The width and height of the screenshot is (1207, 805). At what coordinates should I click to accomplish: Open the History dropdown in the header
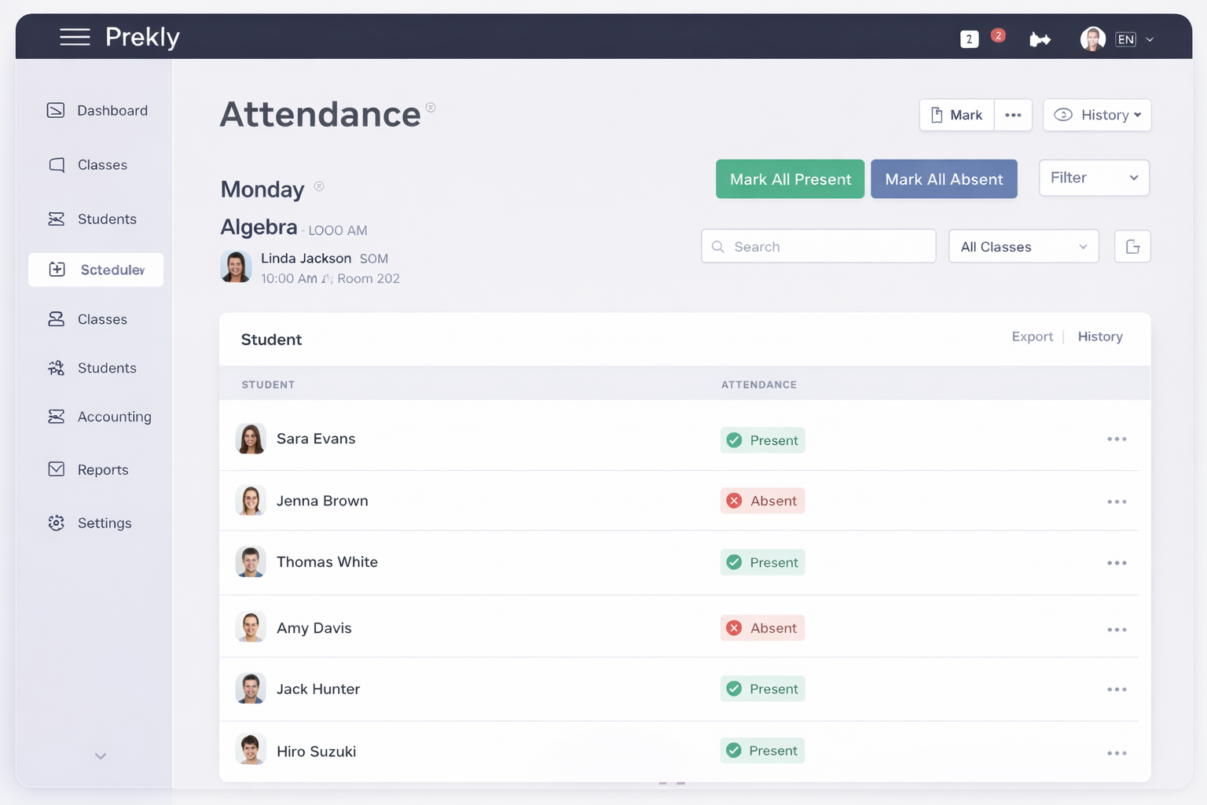click(1097, 115)
